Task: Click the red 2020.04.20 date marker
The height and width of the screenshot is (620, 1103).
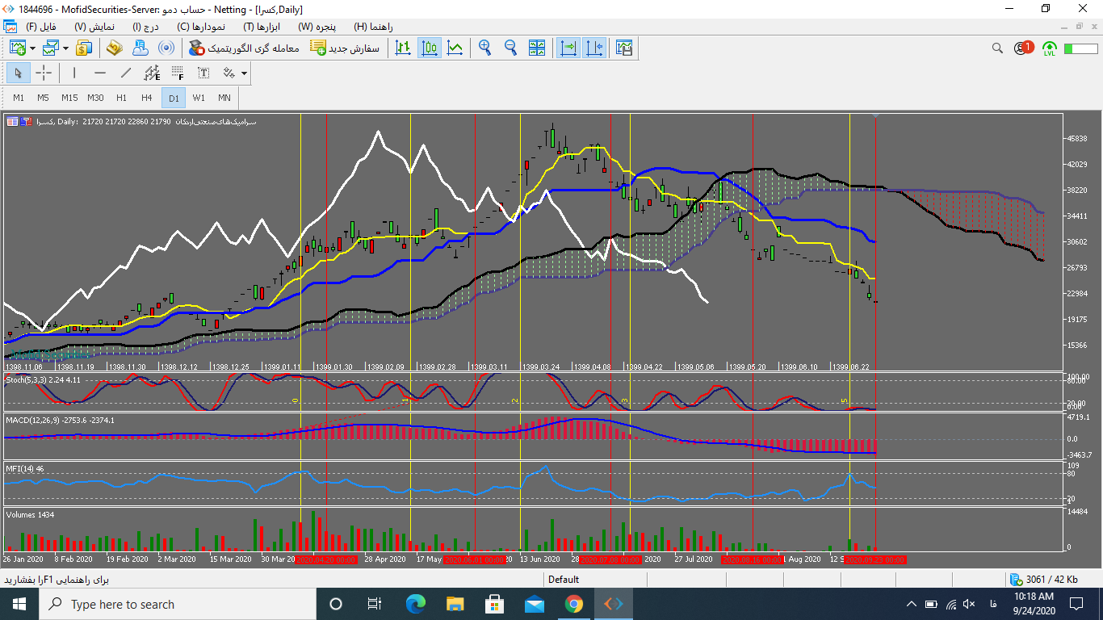Action: [x=325, y=559]
